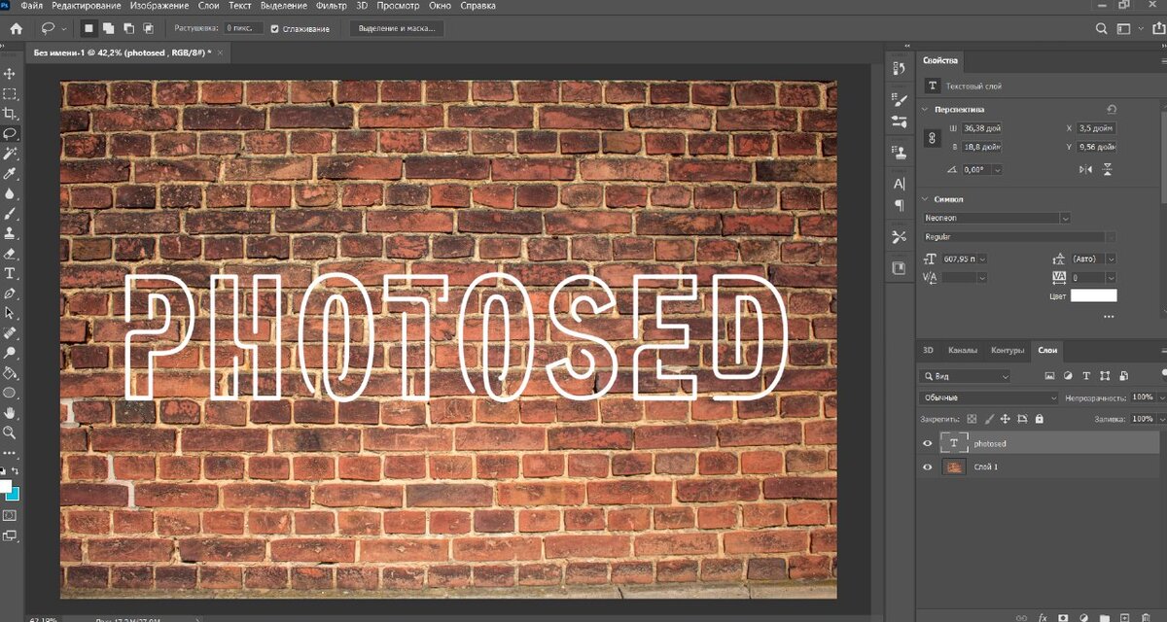Select the Clone Stamp tool in the toolbox
Screen dimensions: 1167x622
pyautogui.click(x=10, y=233)
